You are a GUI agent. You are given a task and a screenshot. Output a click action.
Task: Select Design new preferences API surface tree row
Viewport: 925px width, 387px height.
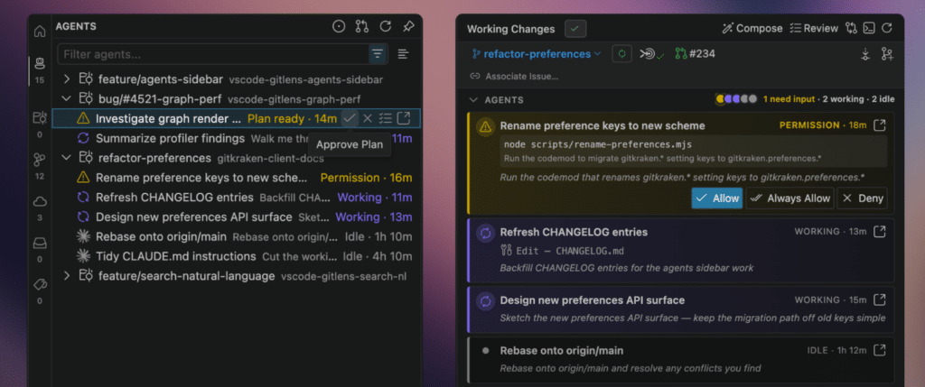tap(236, 217)
